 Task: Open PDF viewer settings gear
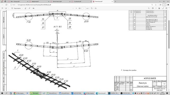pyautogui.click(x=167, y=8)
